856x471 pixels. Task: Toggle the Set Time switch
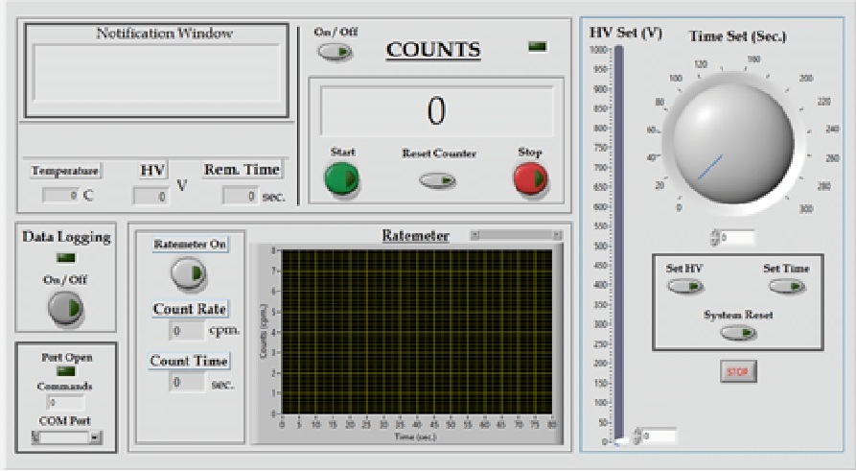(x=786, y=286)
